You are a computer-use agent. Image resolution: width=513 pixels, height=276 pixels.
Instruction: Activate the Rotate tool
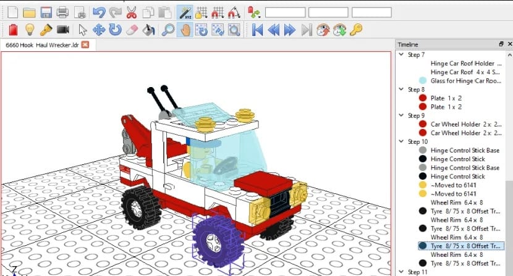[115, 30]
